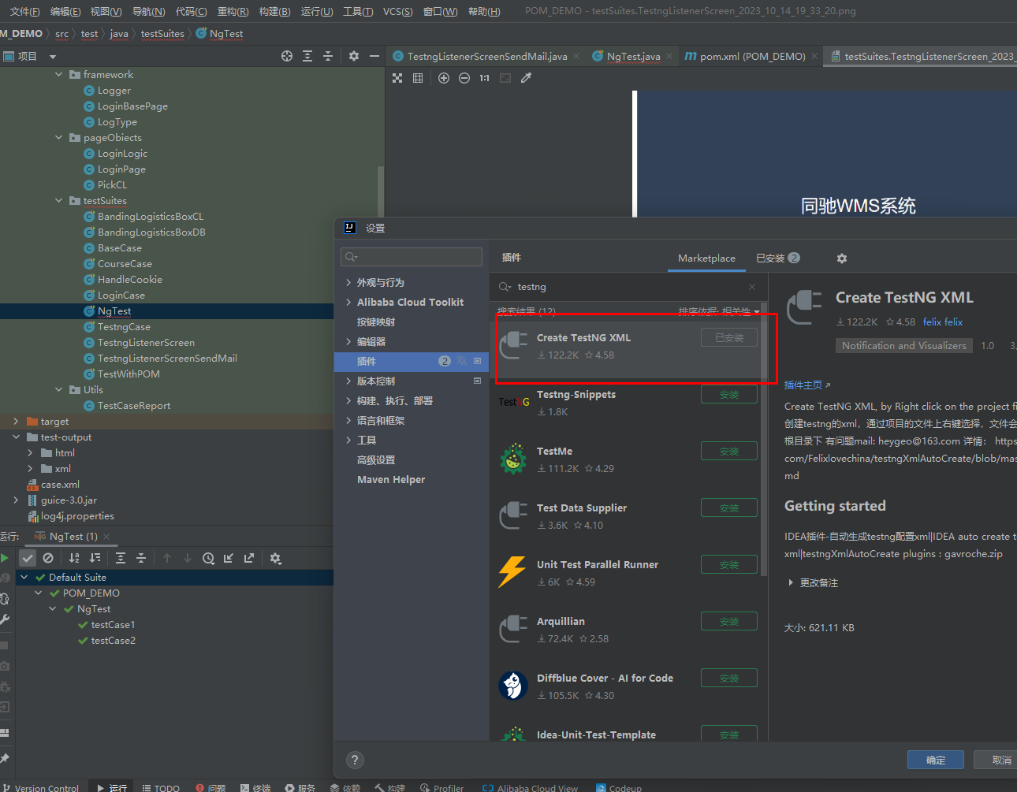Expand all test results in Run toolbar

pyautogui.click(x=121, y=558)
